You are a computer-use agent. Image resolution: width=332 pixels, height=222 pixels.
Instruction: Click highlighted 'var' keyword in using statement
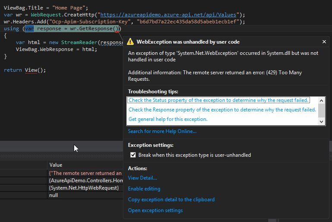(x=29, y=29)
